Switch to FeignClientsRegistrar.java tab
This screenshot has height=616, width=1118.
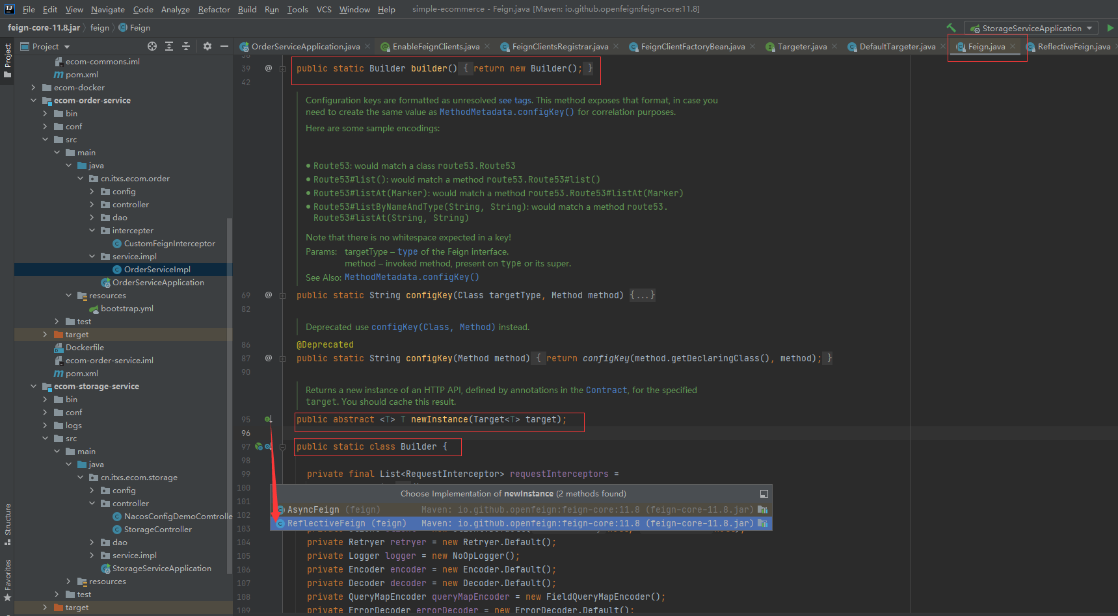point(559,46)
